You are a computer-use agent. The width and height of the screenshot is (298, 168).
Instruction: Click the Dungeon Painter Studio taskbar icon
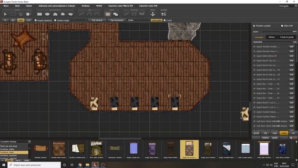pos(95,165)
